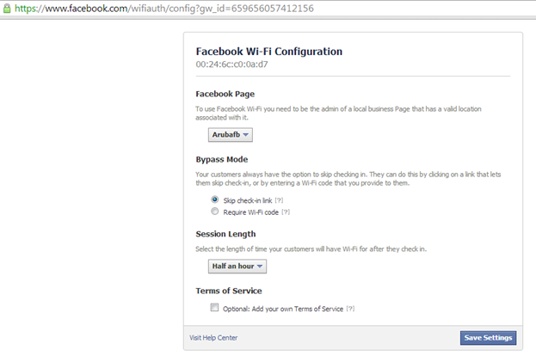Open the Visit Help Center link
536x356 pixels.
[213, 338]
